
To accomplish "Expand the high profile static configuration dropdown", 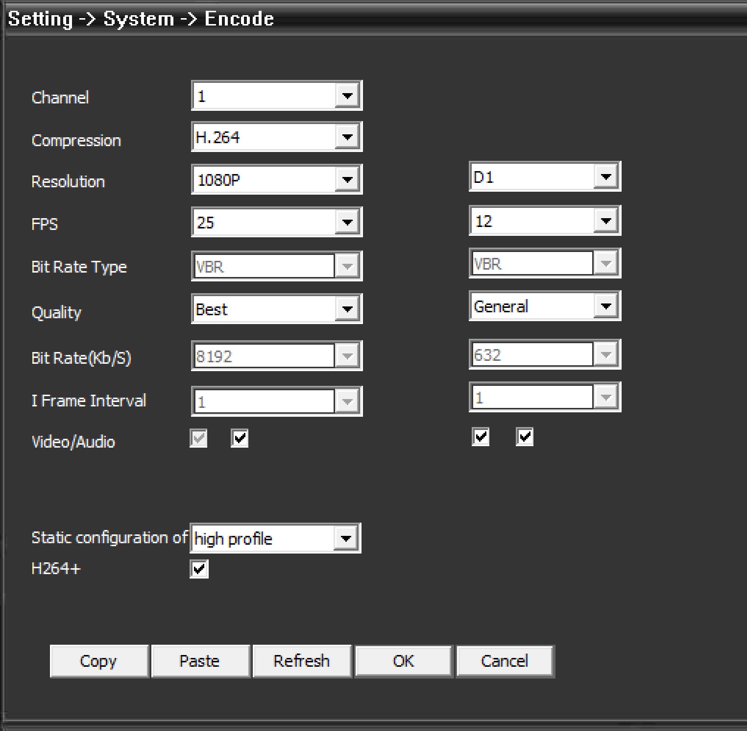I will click(346, 539).
